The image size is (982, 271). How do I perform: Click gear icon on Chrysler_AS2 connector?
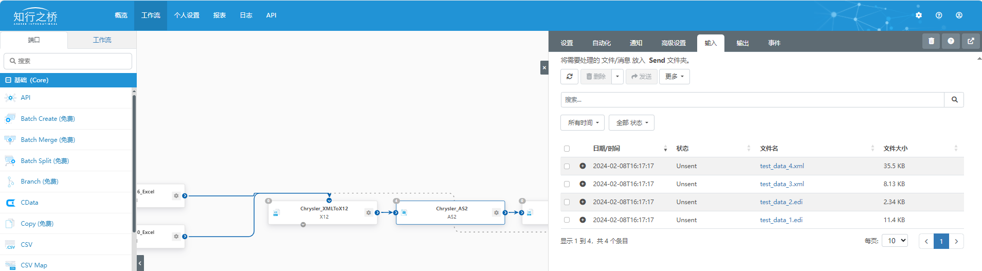496,212
